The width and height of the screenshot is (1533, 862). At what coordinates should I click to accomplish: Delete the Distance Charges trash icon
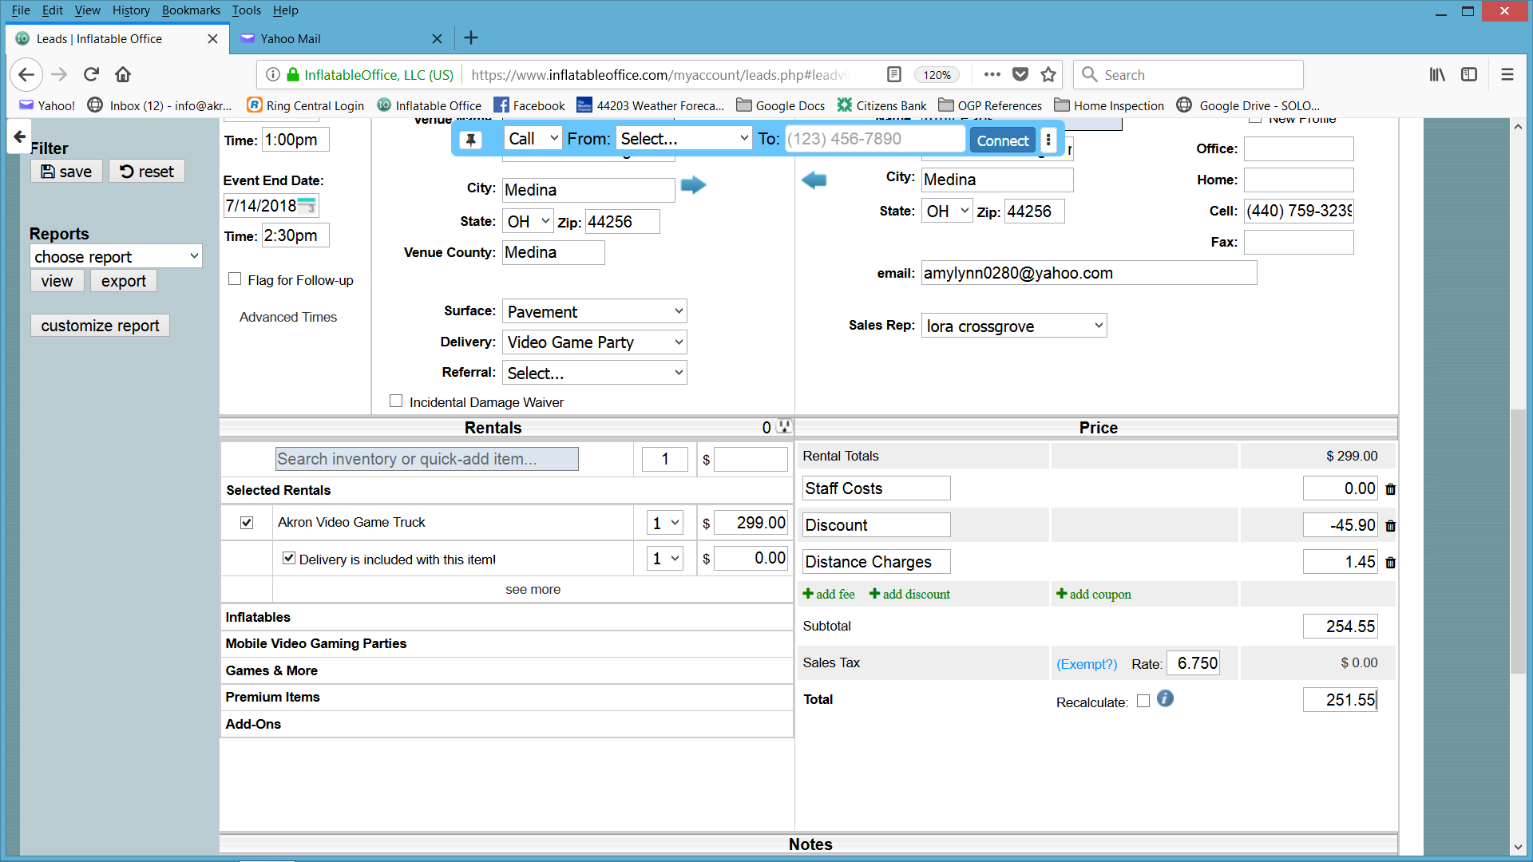pyautogui.click(x=1390, y=563)
